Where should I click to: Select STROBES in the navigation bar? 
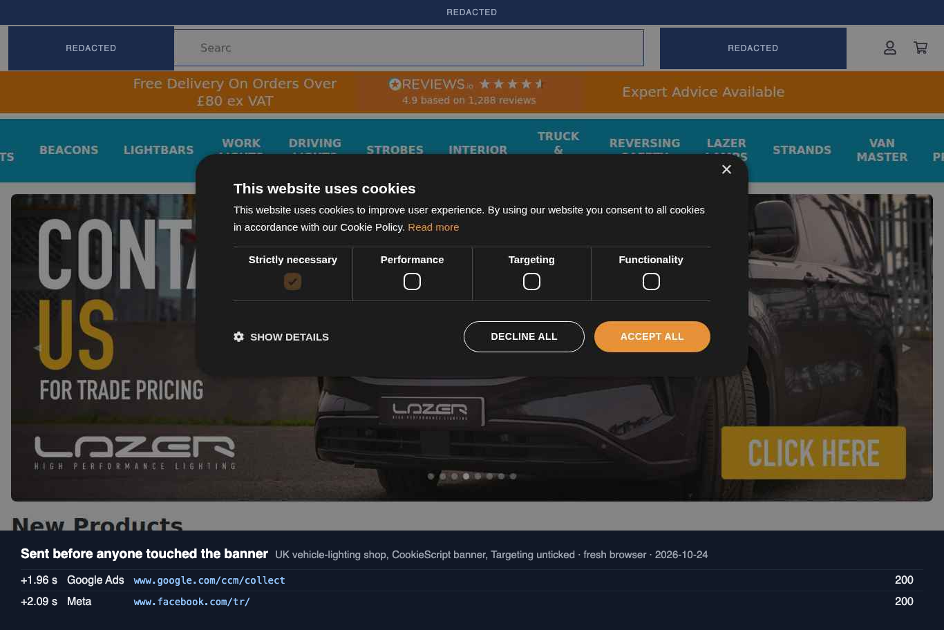[395, 150]
